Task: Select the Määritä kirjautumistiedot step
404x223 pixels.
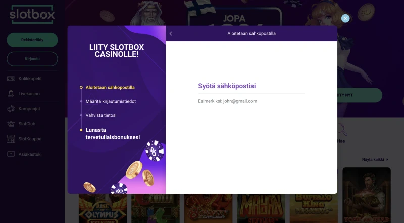Action: [111, 101]
